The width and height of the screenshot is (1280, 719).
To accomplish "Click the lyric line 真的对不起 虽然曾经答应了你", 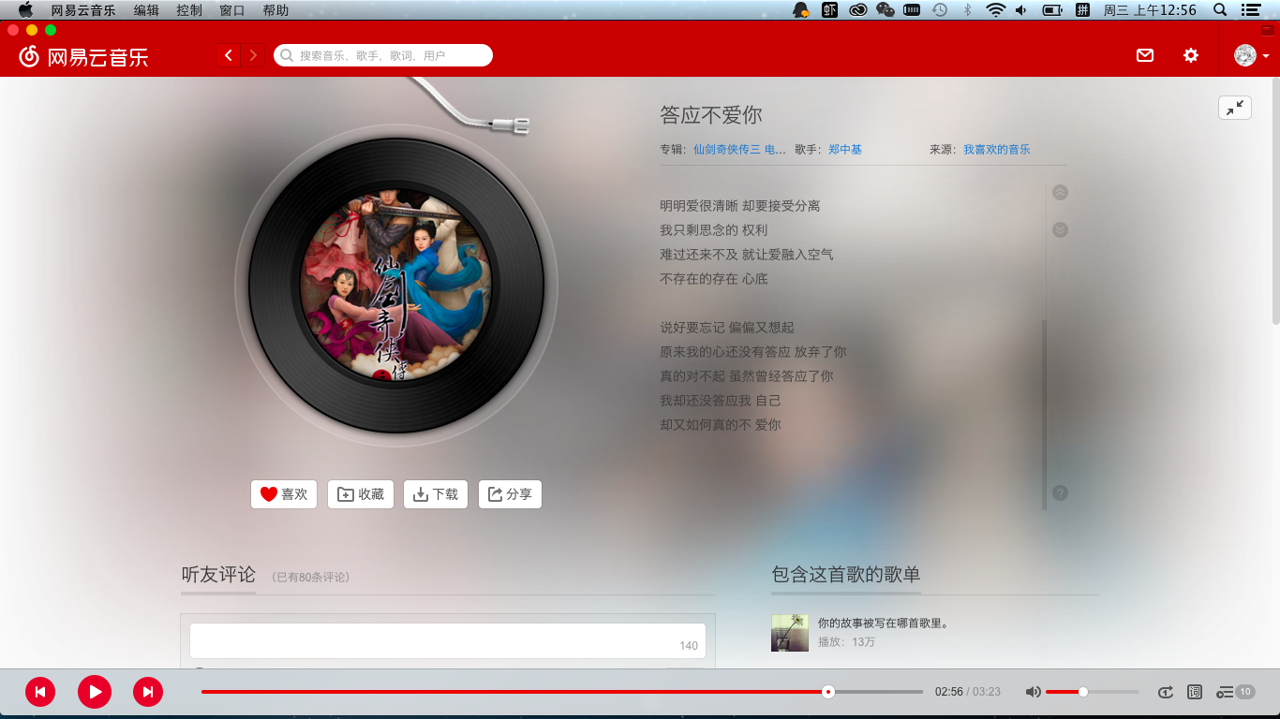I will (x=746, y=376).
